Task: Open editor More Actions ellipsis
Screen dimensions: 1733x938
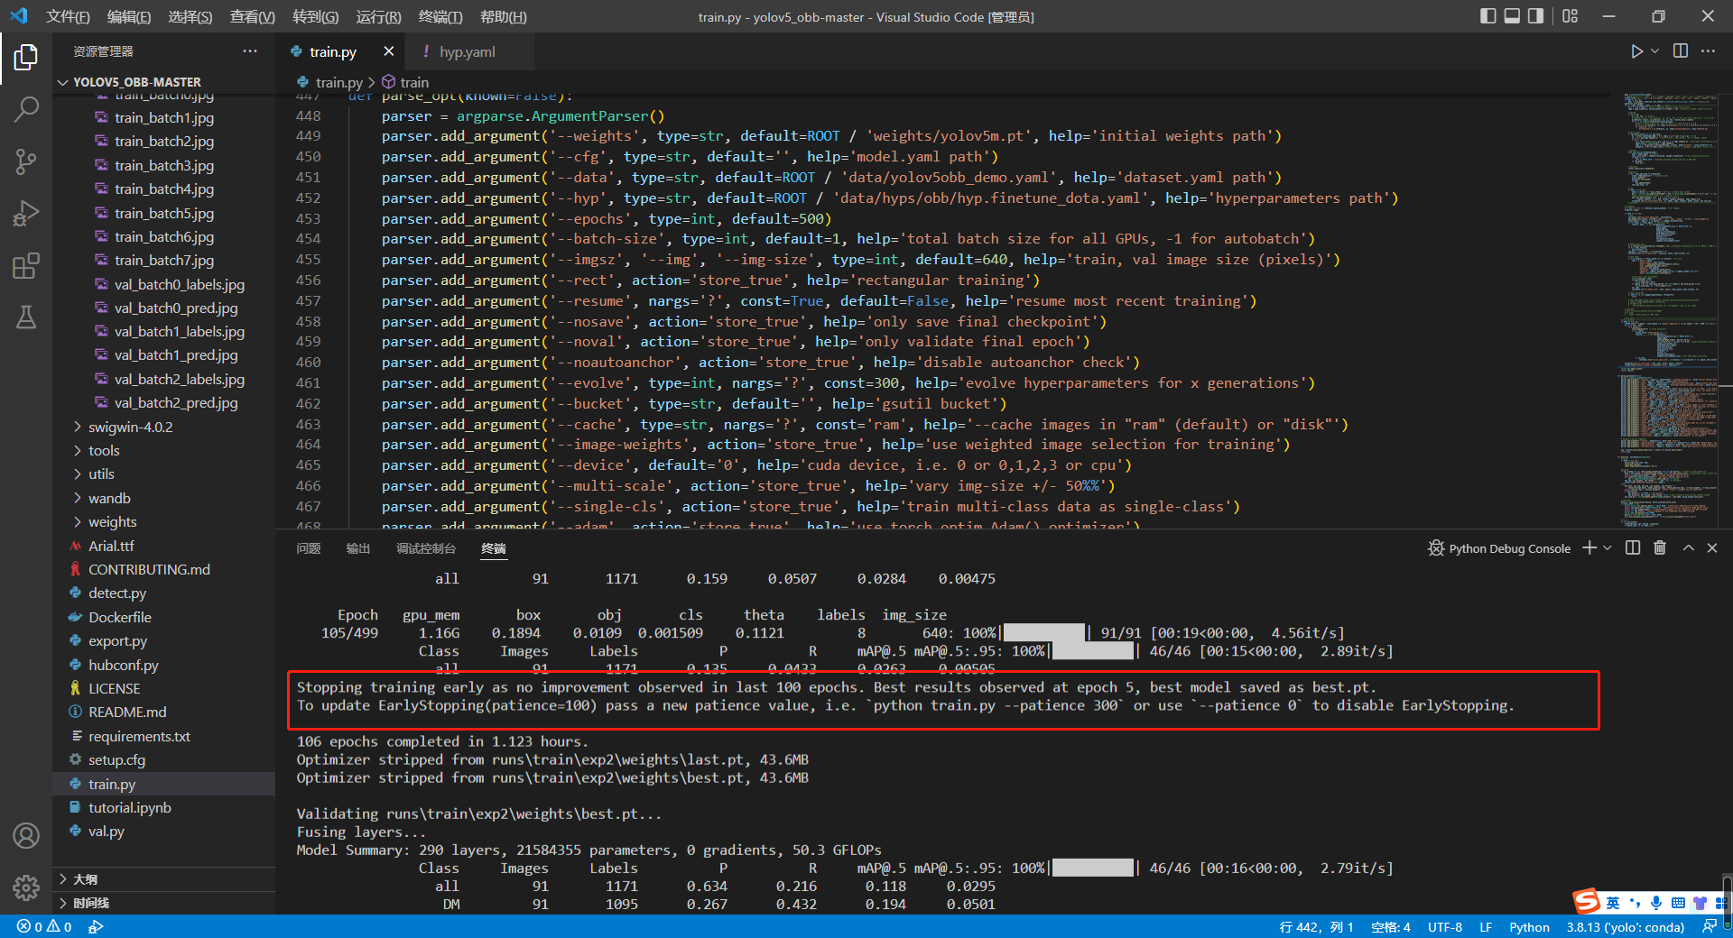Action: pos(1708,51)
